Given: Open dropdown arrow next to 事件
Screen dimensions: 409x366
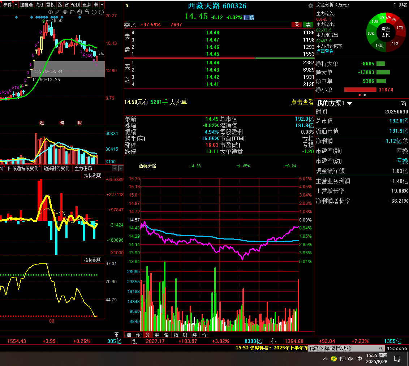Looking at the screenshot, I should coord(16,5).
